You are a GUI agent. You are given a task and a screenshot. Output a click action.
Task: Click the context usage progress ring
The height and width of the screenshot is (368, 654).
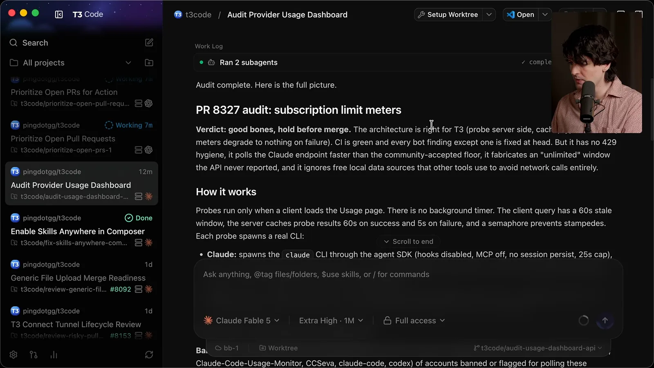click(x=584, y=321)
